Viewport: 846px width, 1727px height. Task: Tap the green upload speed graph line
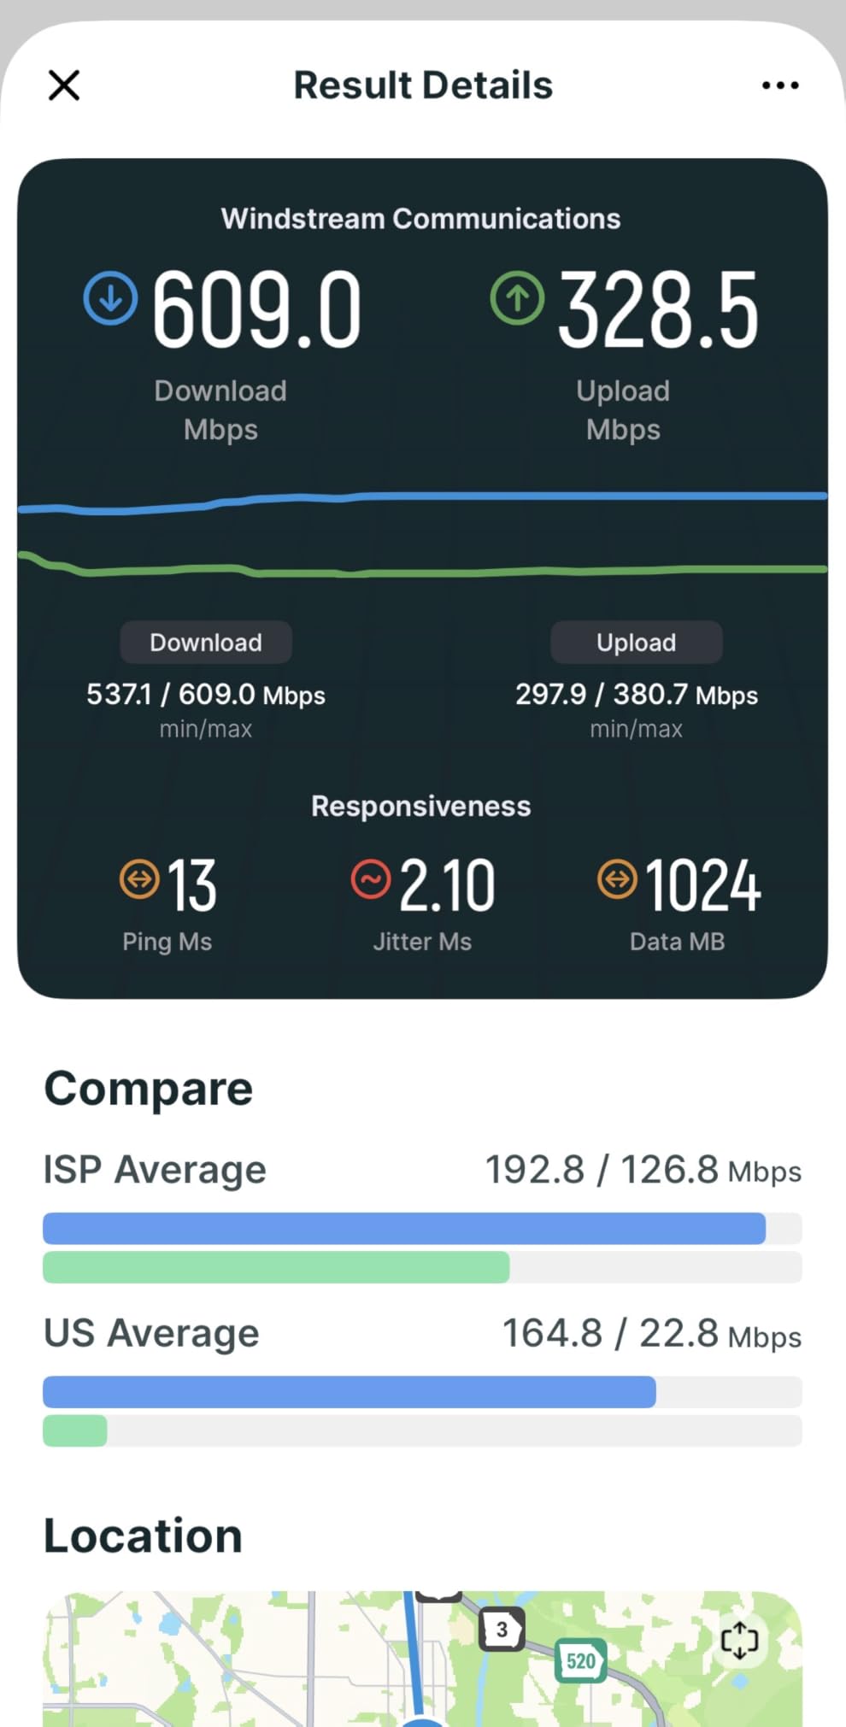[422, 569]
